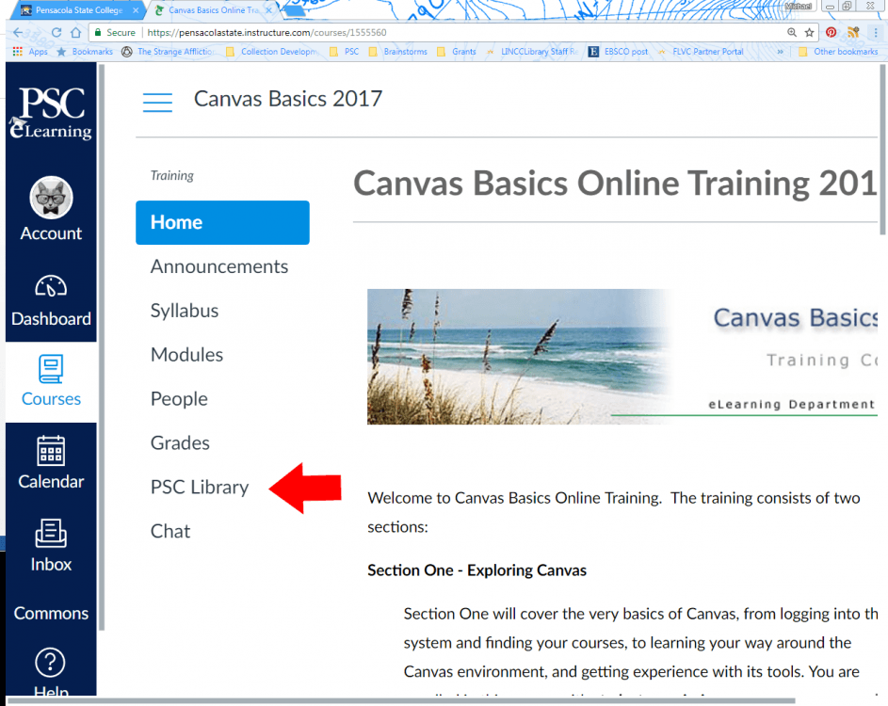This screenshot has height=706, width=888.
Task: Open the Help question mark icon
Action: 51,662
